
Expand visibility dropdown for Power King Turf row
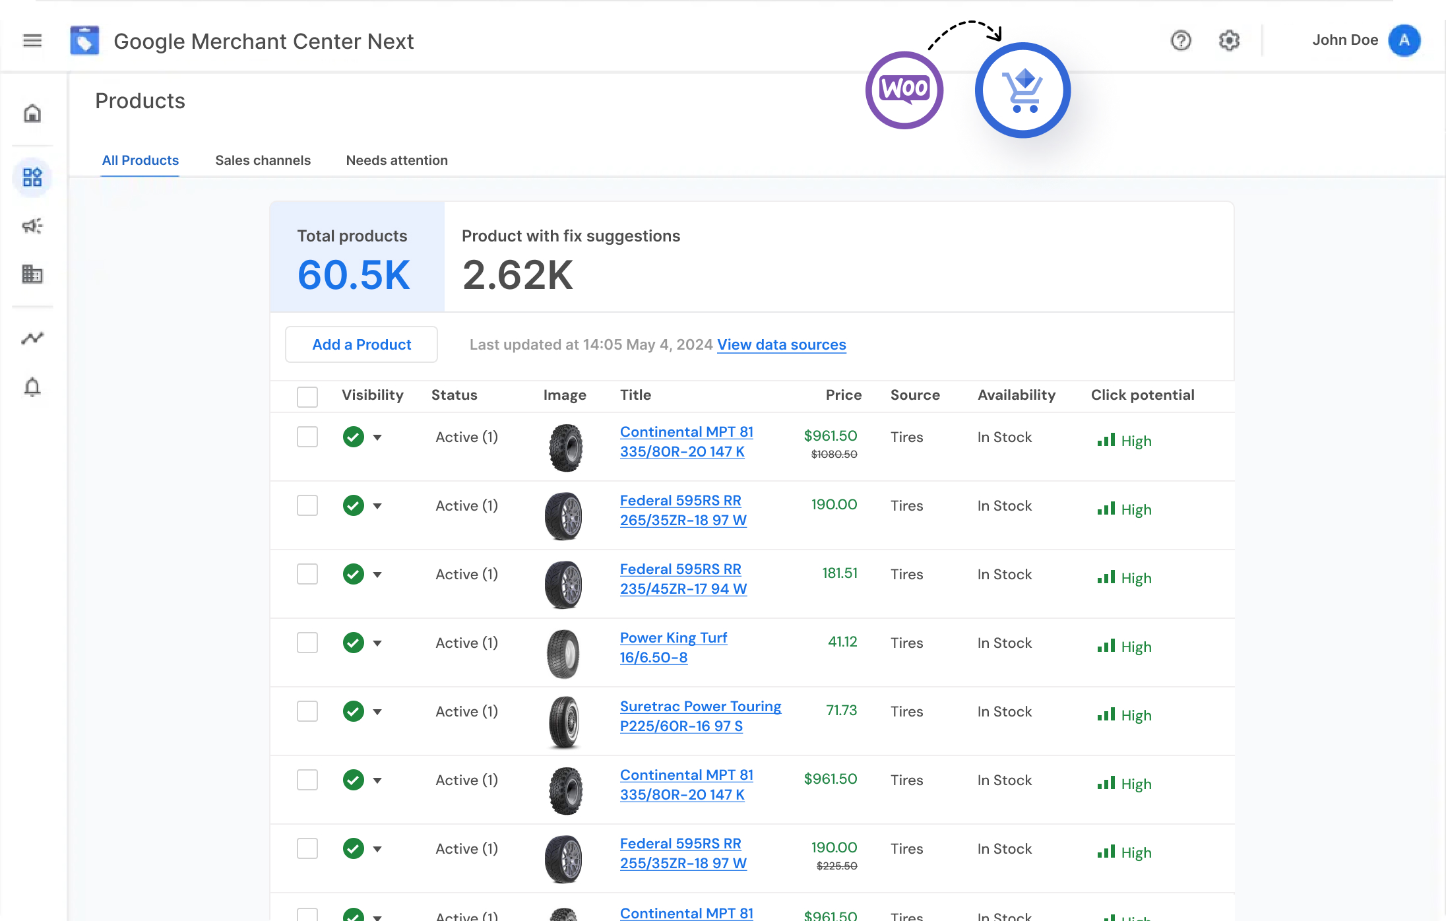pyautogui.click(x=377, y=643)
